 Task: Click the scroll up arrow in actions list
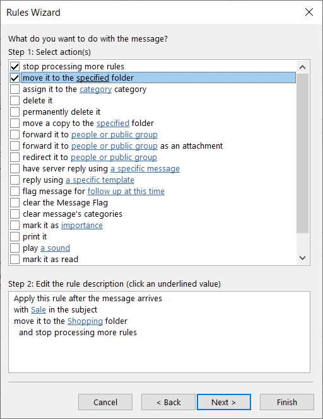click(x=302, y=67)
